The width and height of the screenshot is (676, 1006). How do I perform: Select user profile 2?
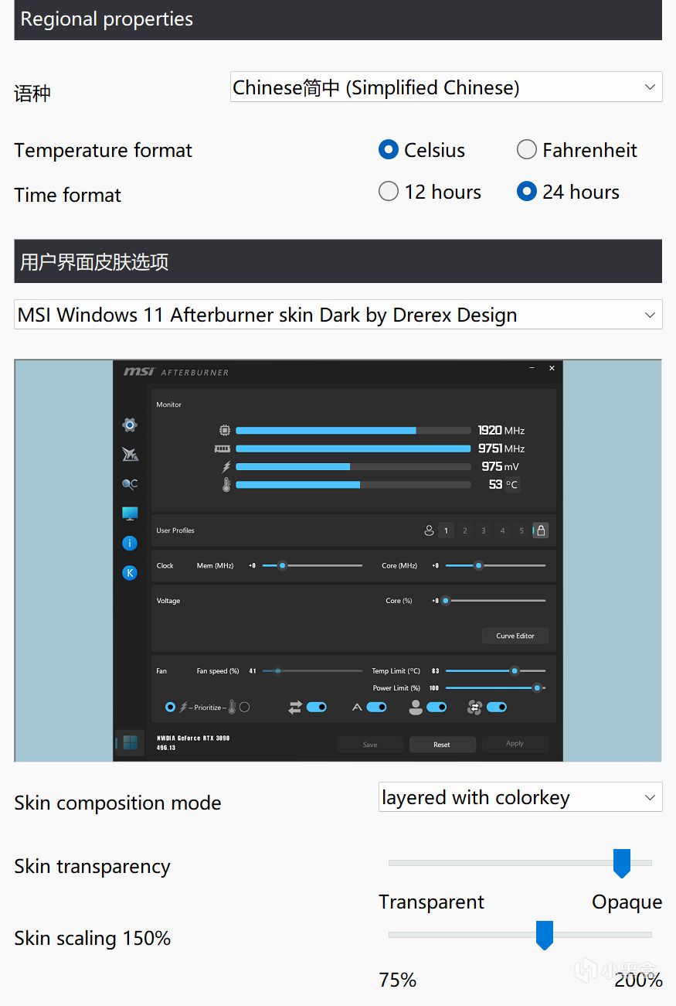coord(464,530)
